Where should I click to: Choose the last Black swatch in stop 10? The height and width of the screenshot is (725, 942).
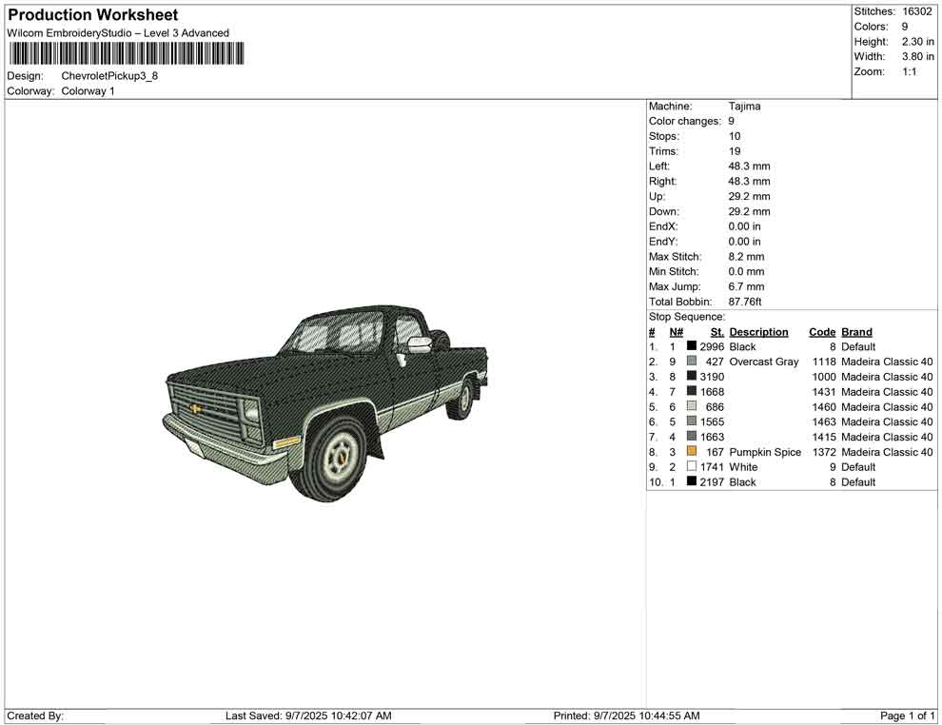point(692,482)
